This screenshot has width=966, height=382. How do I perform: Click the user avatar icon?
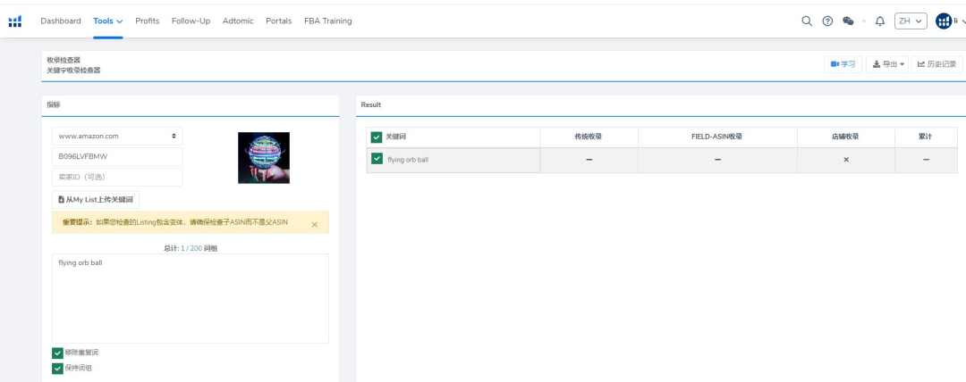944,21
